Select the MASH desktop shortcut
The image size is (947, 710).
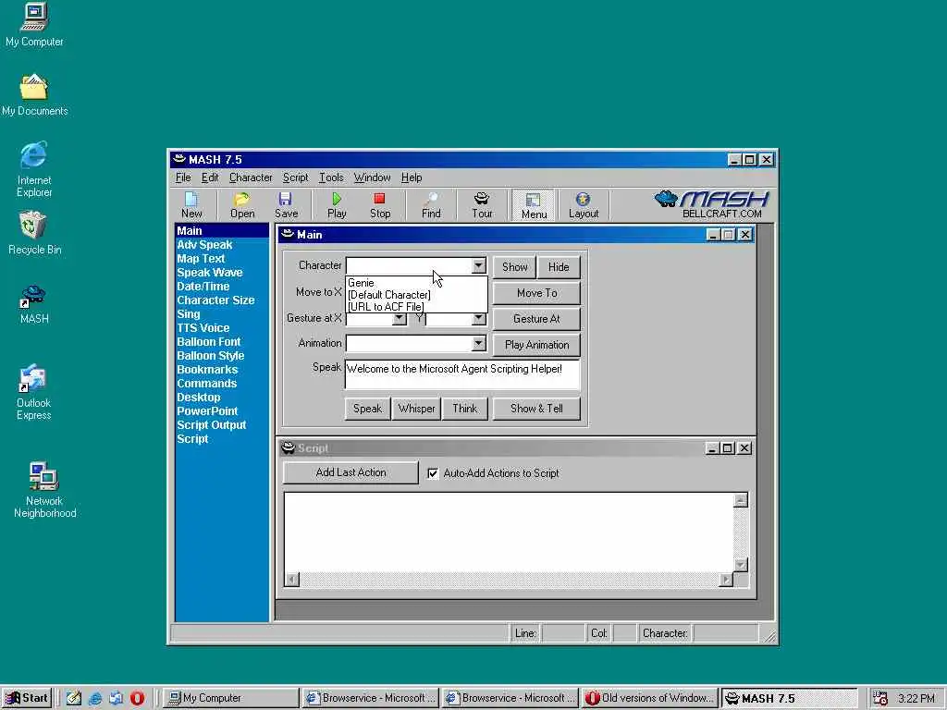(34, 305)
